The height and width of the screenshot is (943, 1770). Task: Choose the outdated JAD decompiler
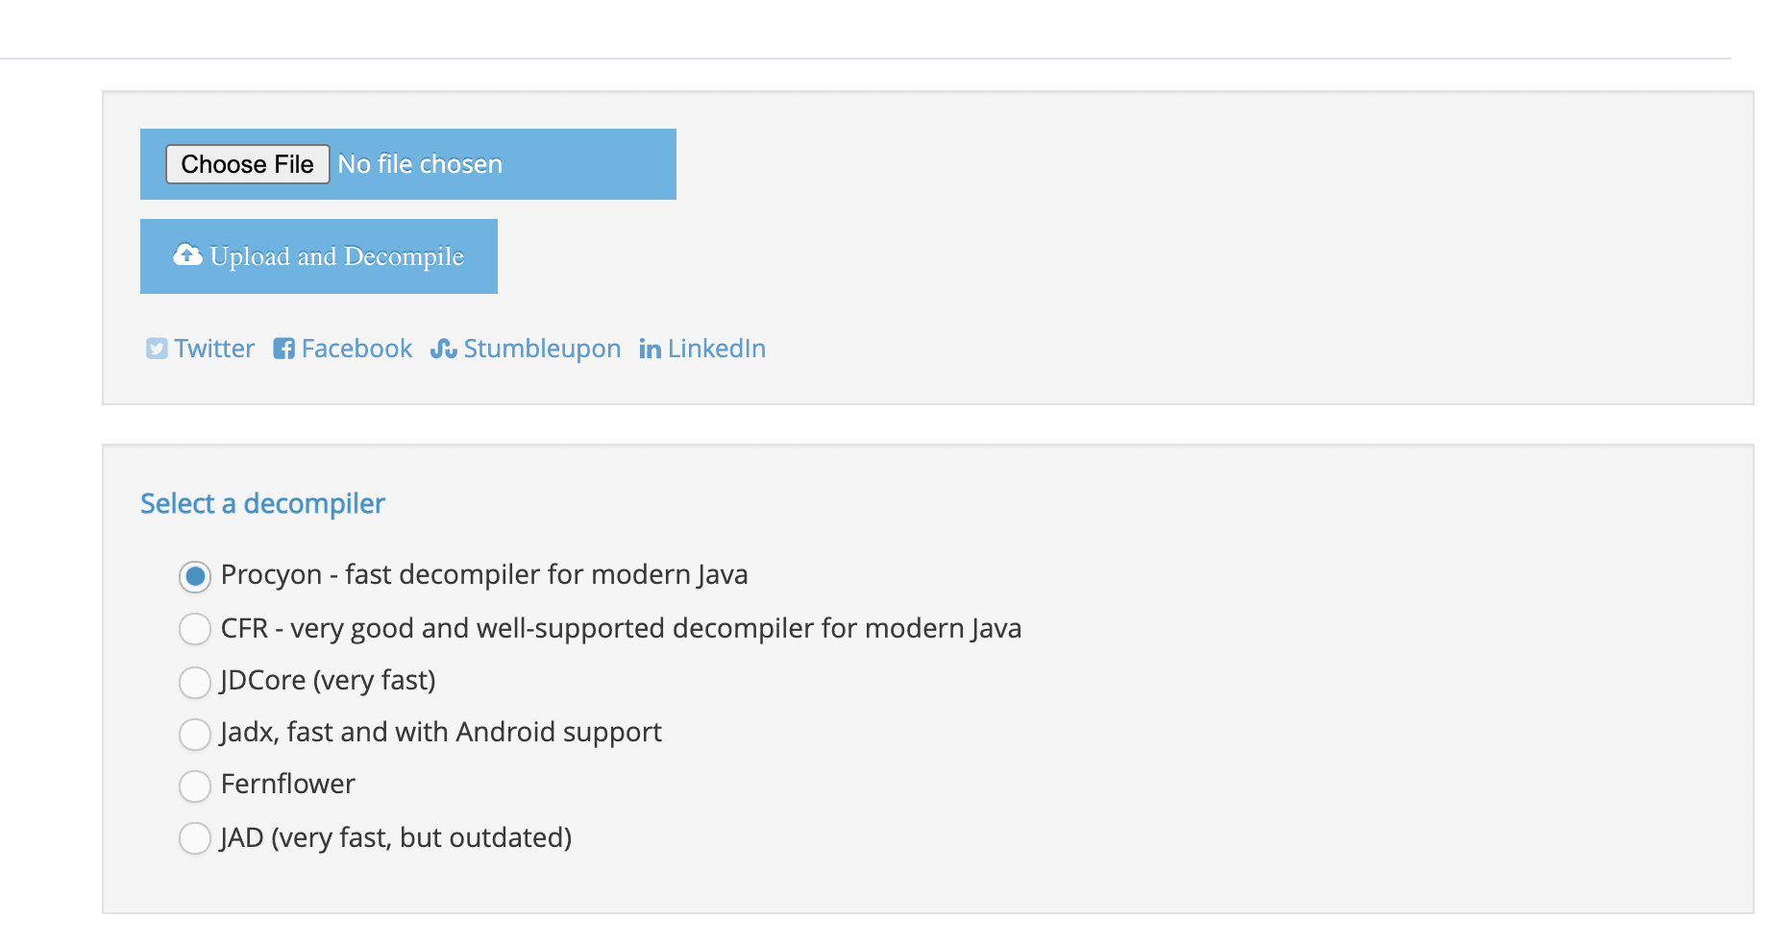tap(195, 837)
